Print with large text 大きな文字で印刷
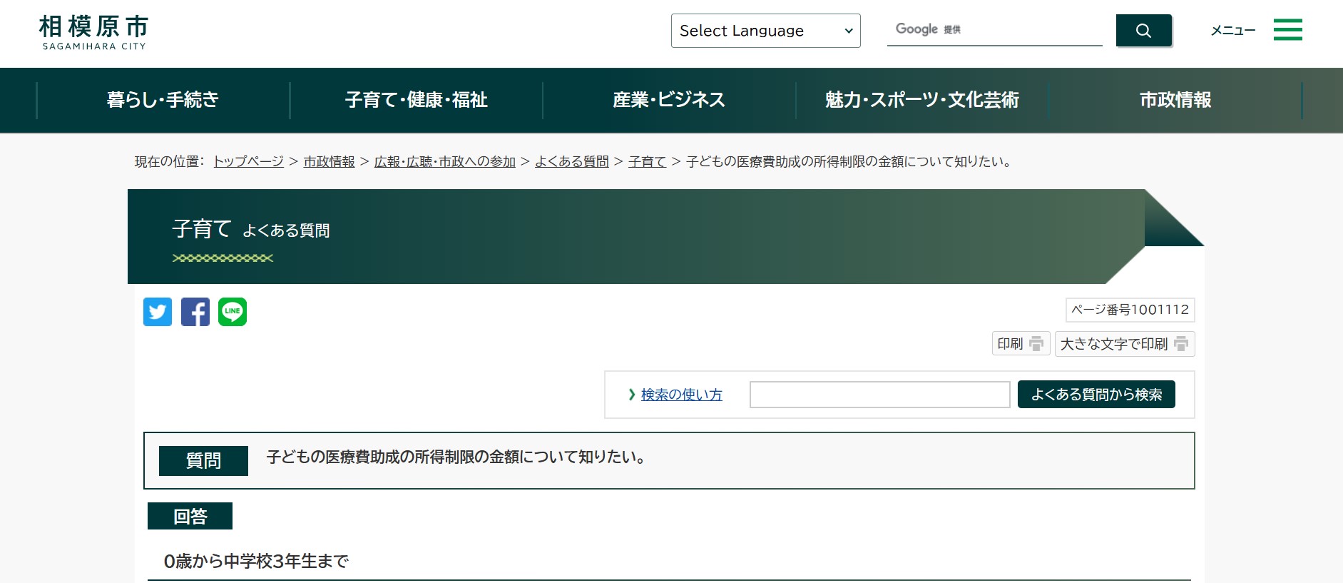This screenshot has height=583, width=1343. 1124,344
